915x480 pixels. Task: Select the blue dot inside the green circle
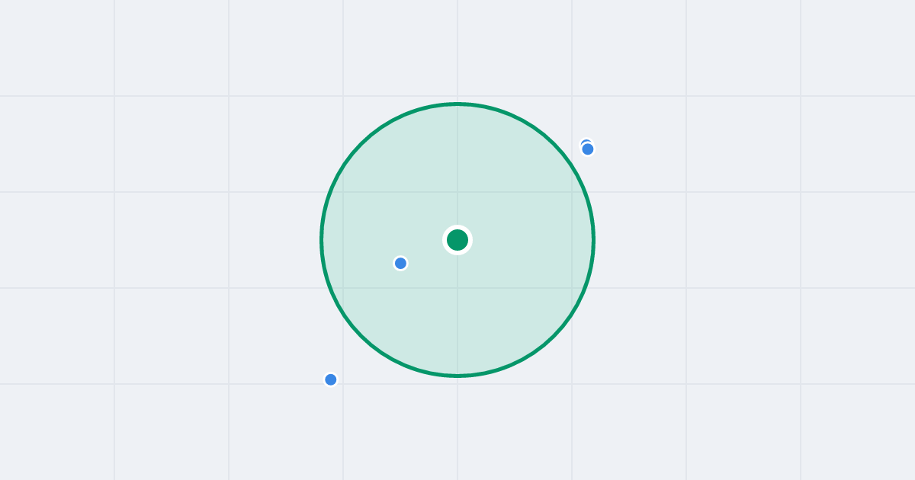(x=400, y=263)
